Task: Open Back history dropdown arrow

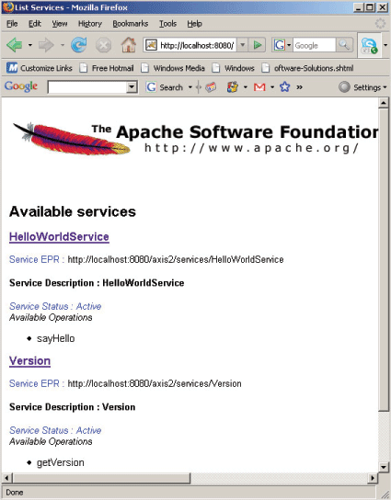Action: (30, 45)
